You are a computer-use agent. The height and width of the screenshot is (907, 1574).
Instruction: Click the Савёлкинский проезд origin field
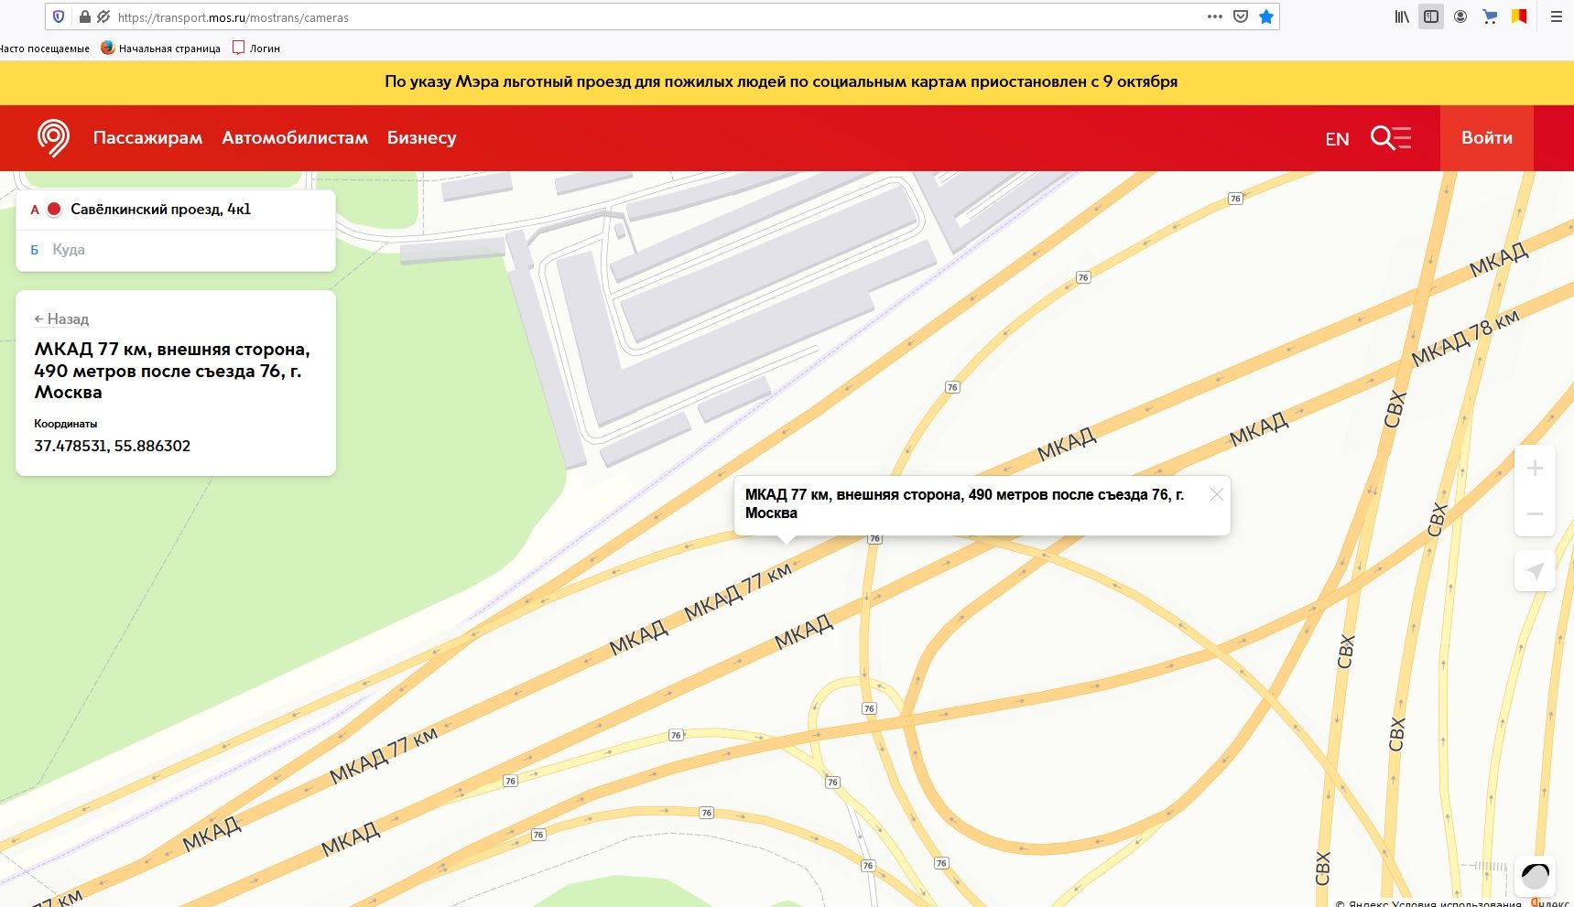[x=183, y=210]
